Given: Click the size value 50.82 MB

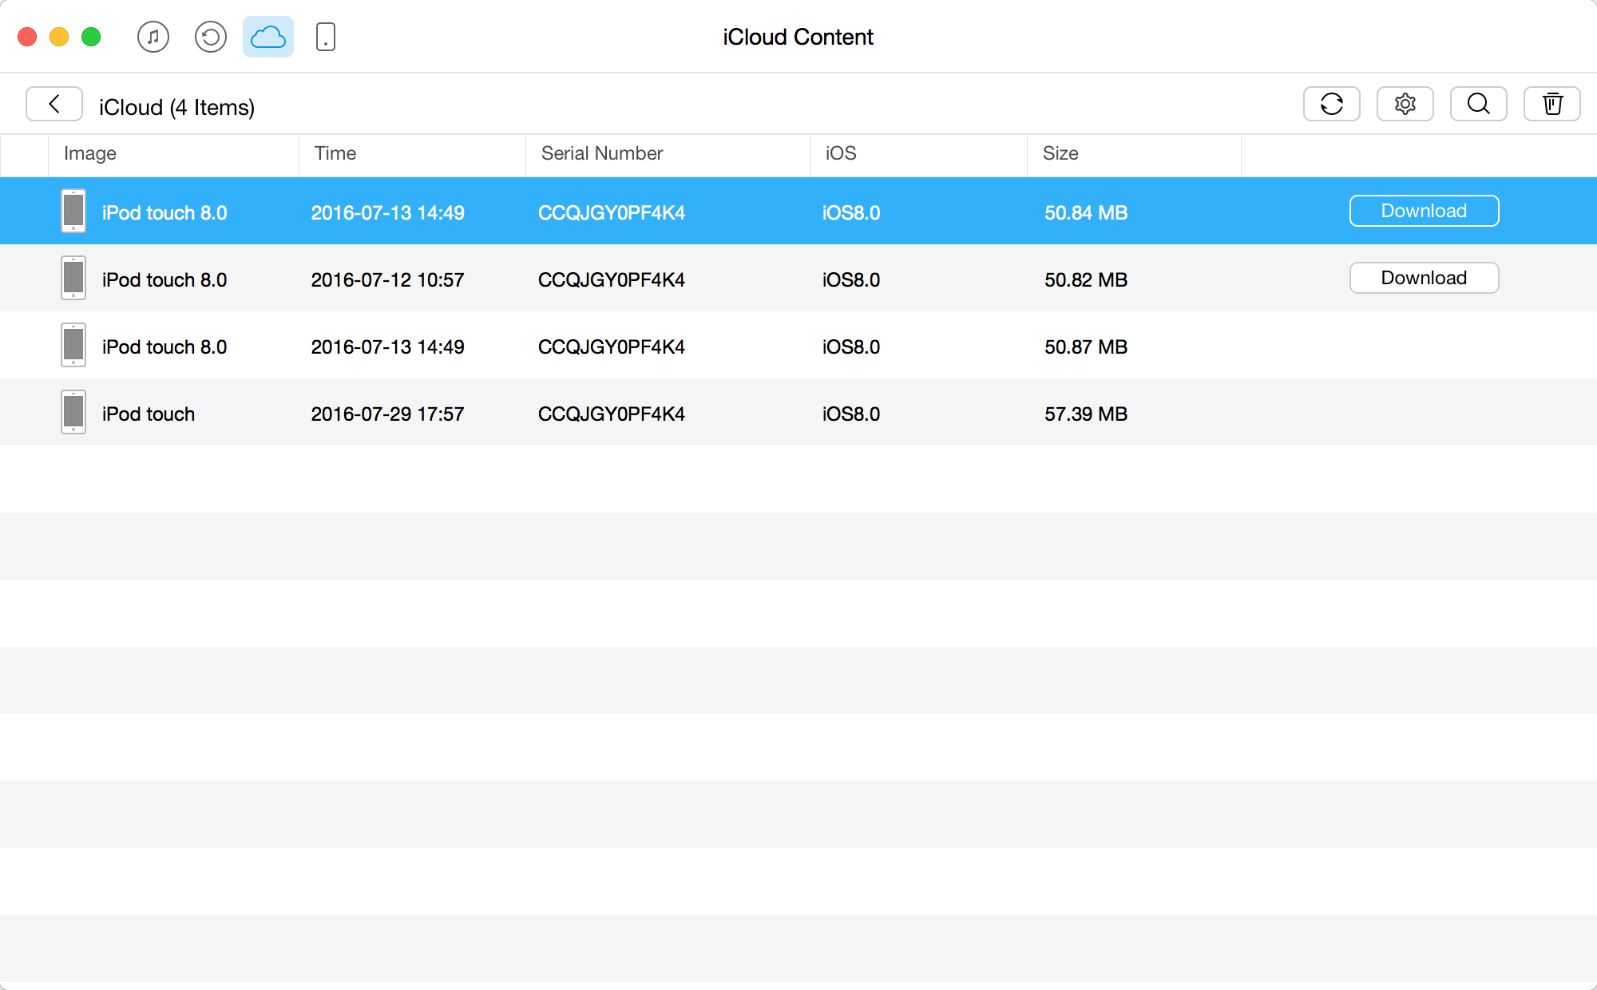Looking at the screenshot, I should click(1086, 280).
